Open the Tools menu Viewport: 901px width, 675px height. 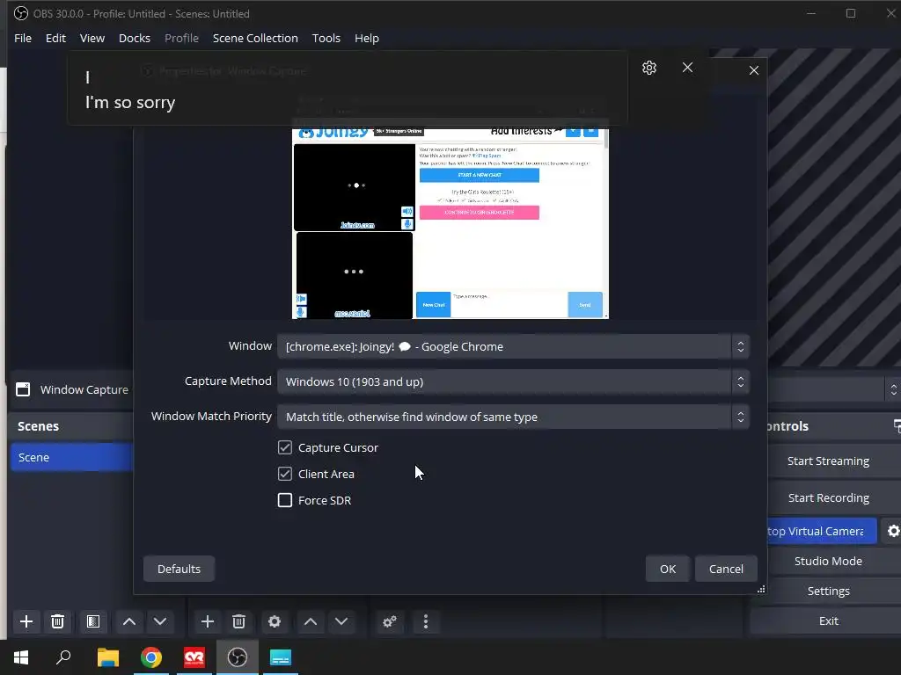(x=326, y=39)
